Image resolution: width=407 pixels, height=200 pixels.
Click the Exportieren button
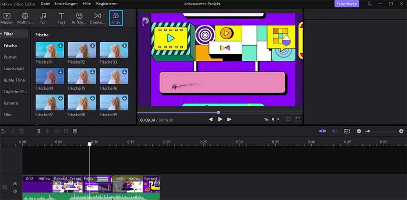tap(347, 4)
